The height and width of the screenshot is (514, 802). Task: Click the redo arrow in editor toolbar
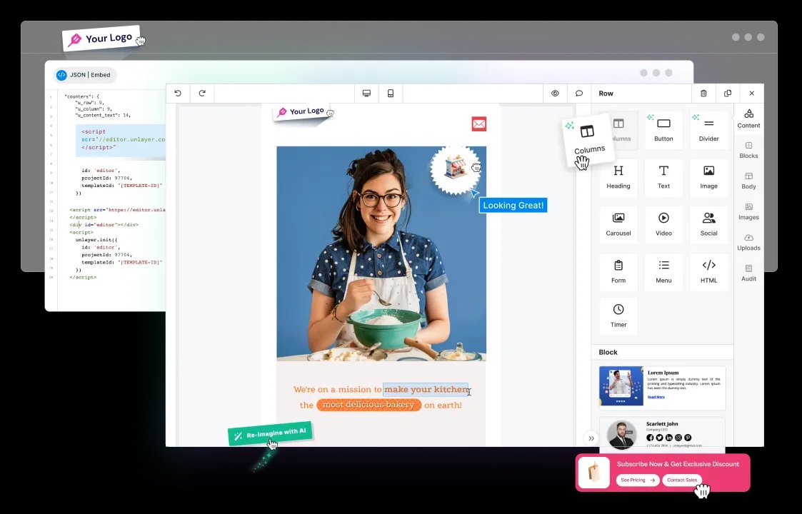tap(202, 94)
